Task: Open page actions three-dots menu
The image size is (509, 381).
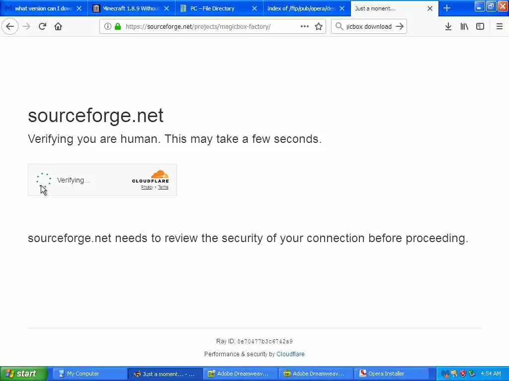Action: pyautogui.click(x=305, y=27)
